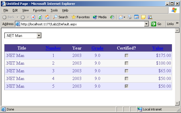
Task: Toggle Certified checkbox for issue number 3
Action: coord(127,71)
